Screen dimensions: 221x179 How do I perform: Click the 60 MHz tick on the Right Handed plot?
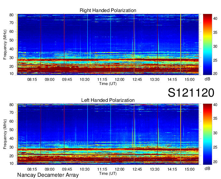[x=11, y=32]
